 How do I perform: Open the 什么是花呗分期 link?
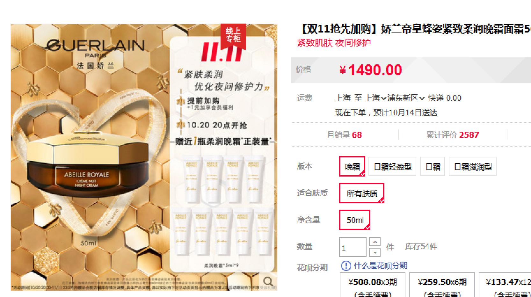coord(380,266)
